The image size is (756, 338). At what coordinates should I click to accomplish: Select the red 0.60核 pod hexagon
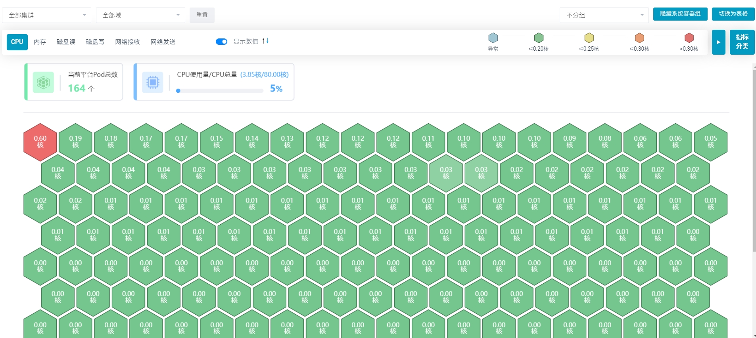[40, 142]
